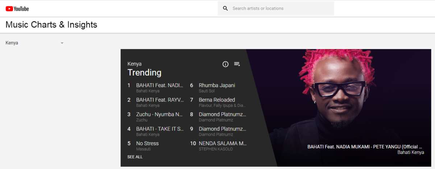The width and height of the screenshot is (435, 169).
Task: Click the Trending chart info icon
Action: pyautogui.click(x=225, y=64)
